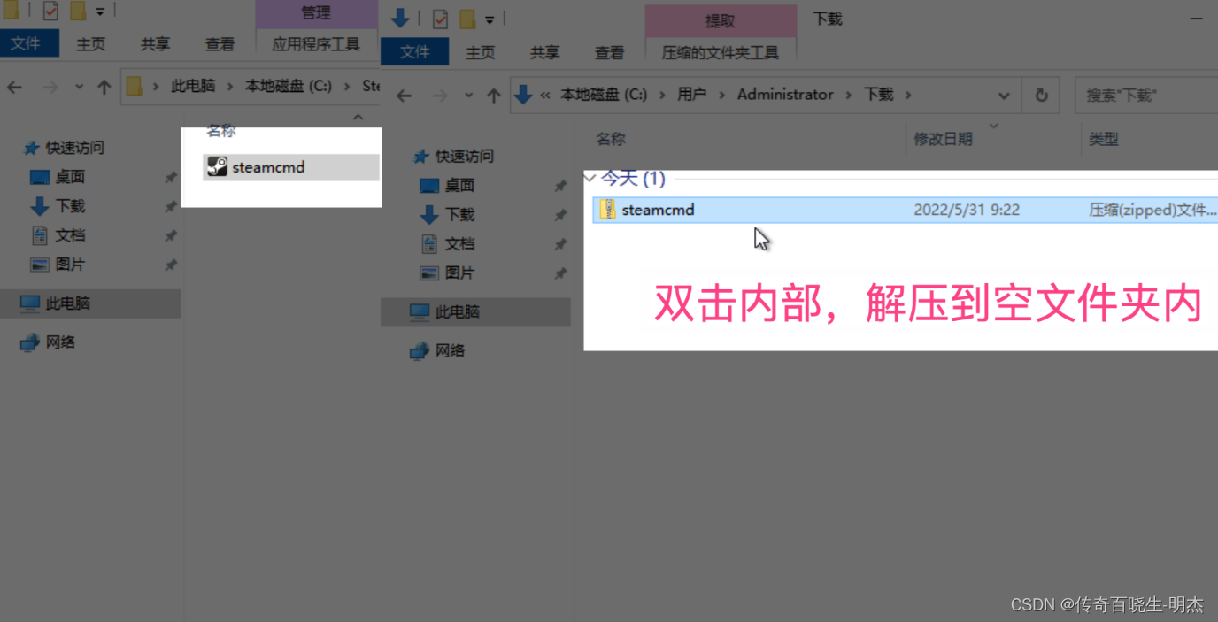This screenshot has width=1218, height=622.
Task: Open the Quick Access Toolbar dropdown in the 管理 window
Action: [x=100, y=12]
